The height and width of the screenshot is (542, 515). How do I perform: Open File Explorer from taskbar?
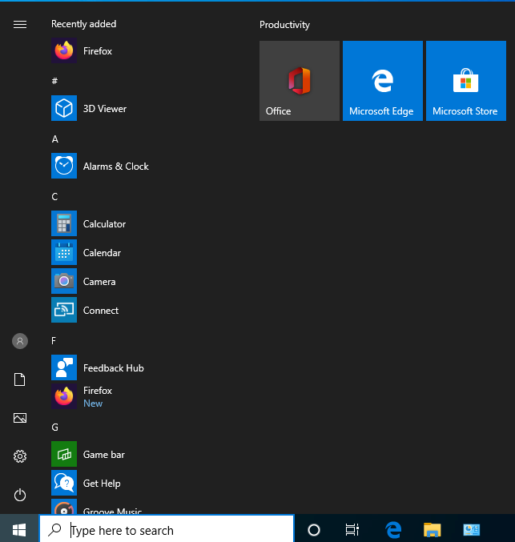pyautogui.click(x=433, y=529)
